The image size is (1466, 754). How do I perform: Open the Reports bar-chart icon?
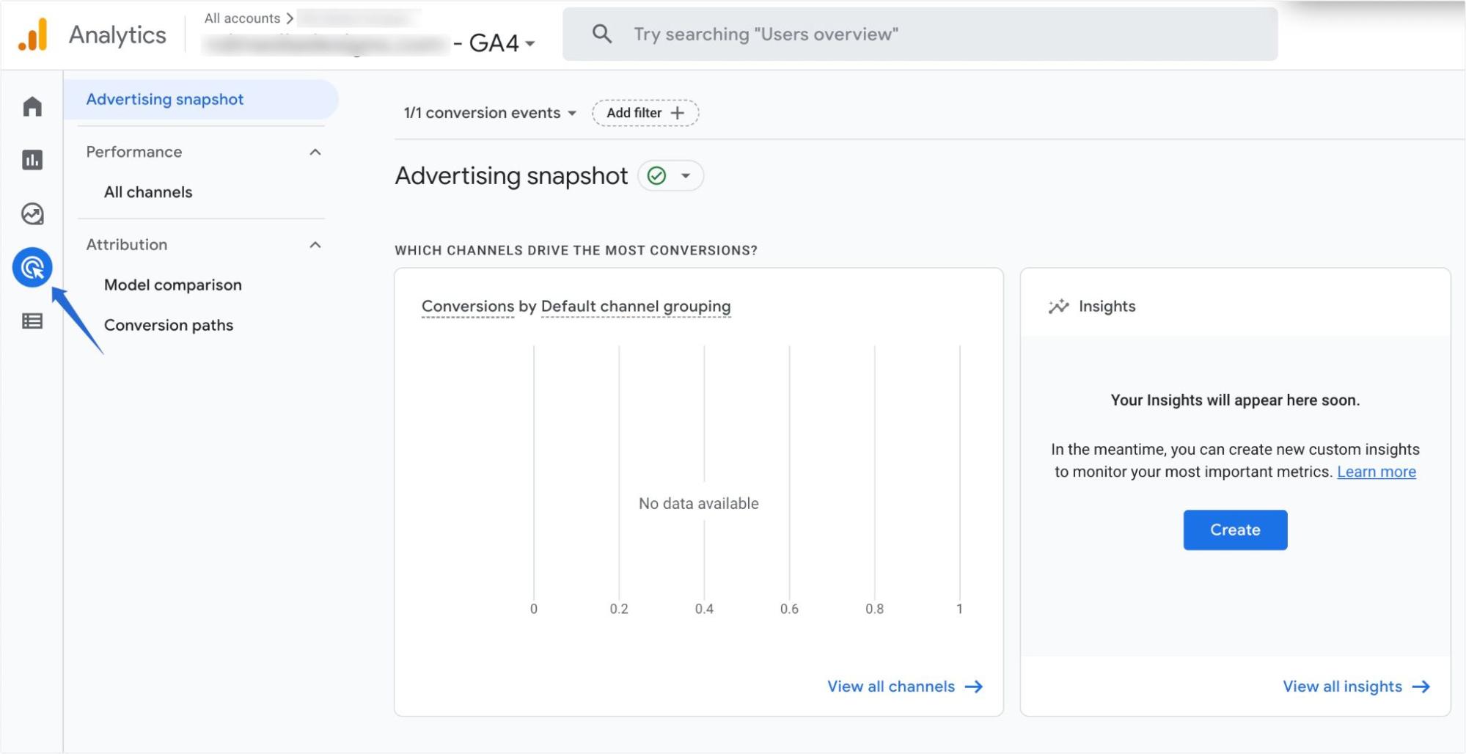(32, 160)
